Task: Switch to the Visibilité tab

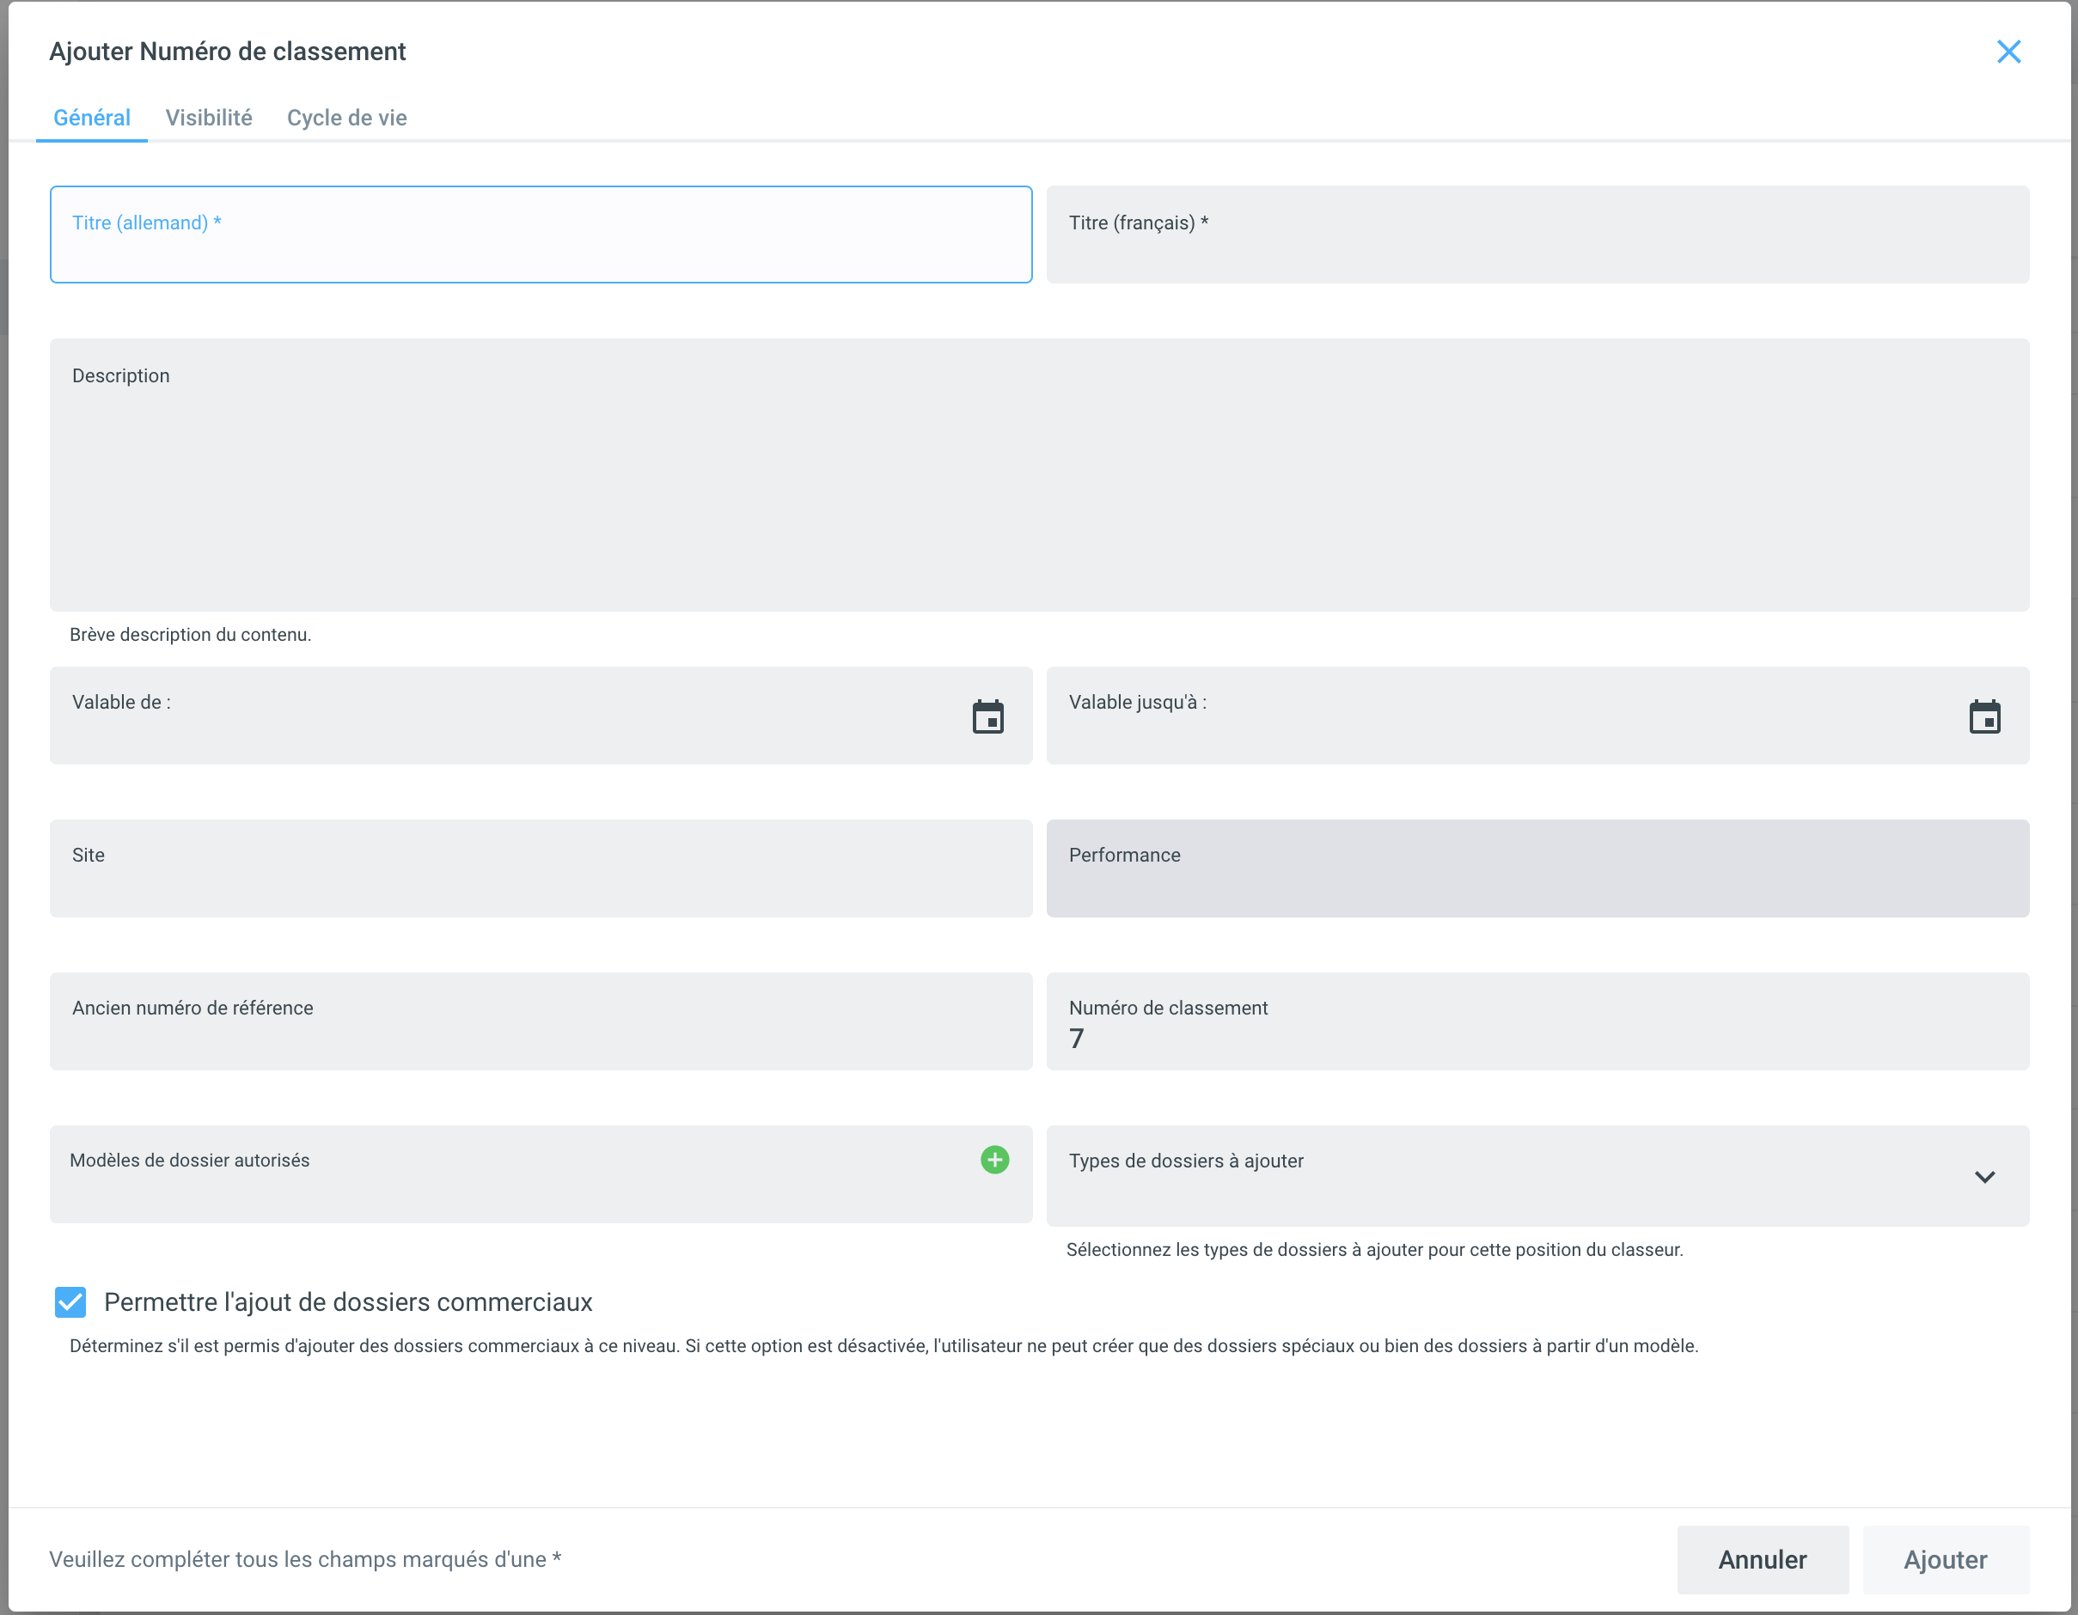Action: point(208,118)
